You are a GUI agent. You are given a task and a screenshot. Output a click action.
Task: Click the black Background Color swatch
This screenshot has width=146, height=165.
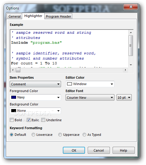(14, 111)
